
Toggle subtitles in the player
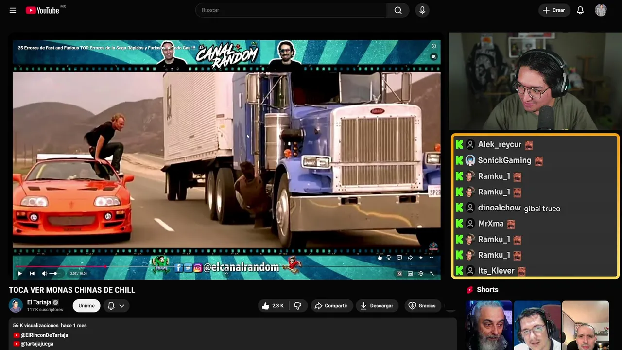(410, 274)
